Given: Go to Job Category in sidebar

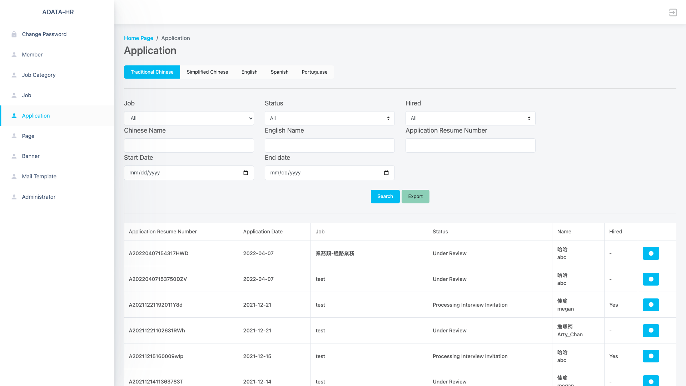Looking at the screenshot, I should (39, 75).
